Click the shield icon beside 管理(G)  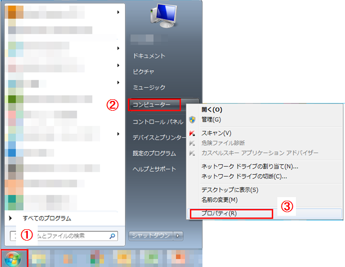[193, 120]
